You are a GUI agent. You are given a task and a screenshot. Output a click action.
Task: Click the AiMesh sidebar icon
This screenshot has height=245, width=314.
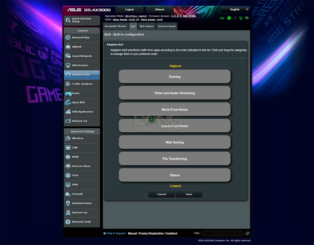pyautogui.click(x=68, y=47)
